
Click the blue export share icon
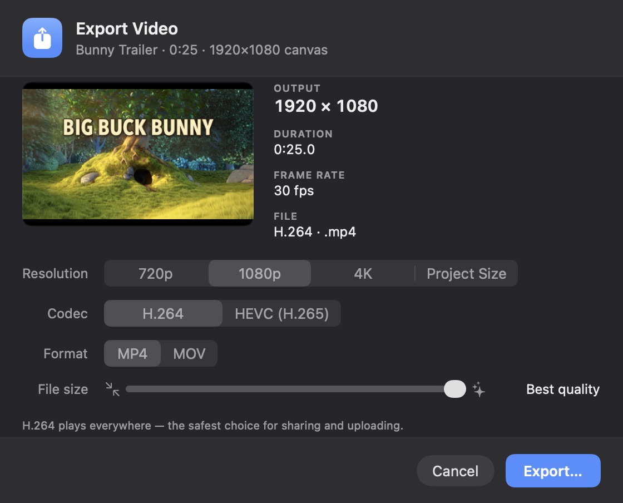click(42, 38)
